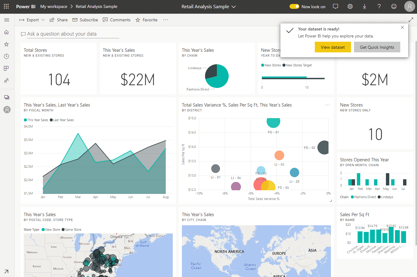The height and width of the screenshot is (277, 417).
Task: Open Recent items (clock icon)
Action: point(7,56)
